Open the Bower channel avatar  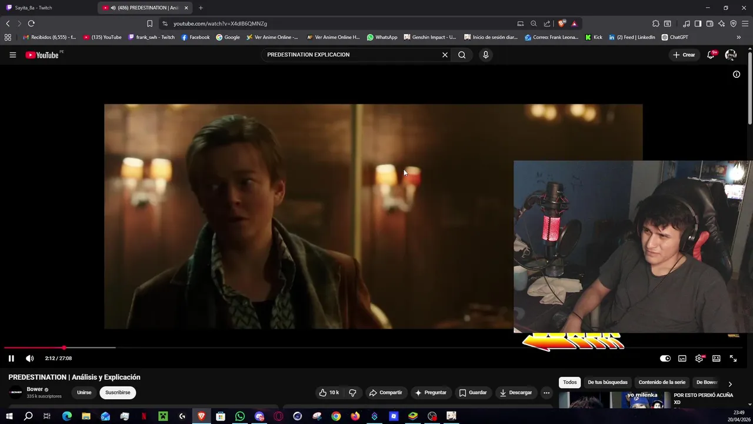[x=16, y=392]
